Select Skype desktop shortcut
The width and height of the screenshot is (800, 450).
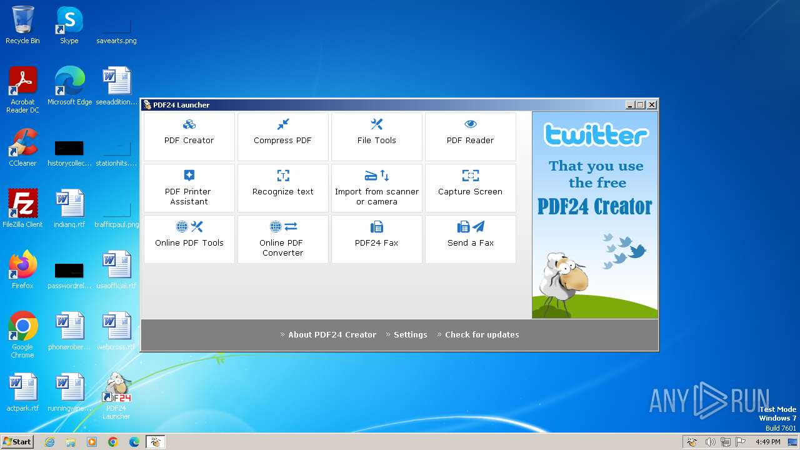point(69,25)
